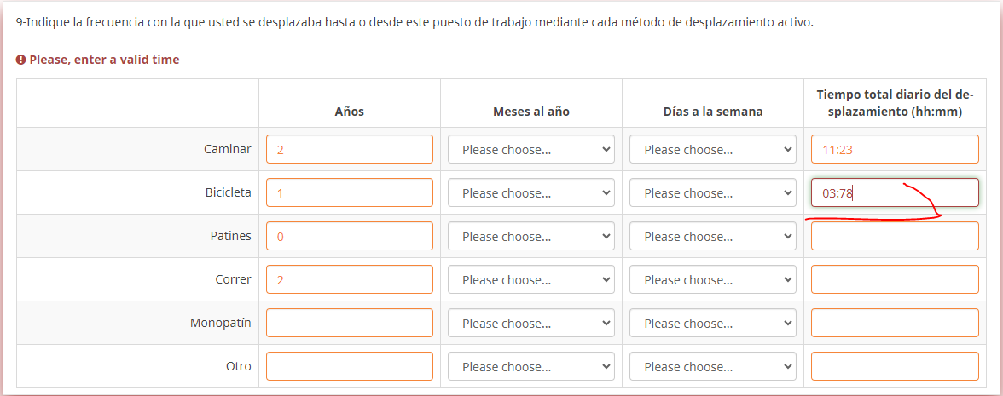Click the empty Años field for Monopatín
1003x396 pixels.
pos(349,323)
